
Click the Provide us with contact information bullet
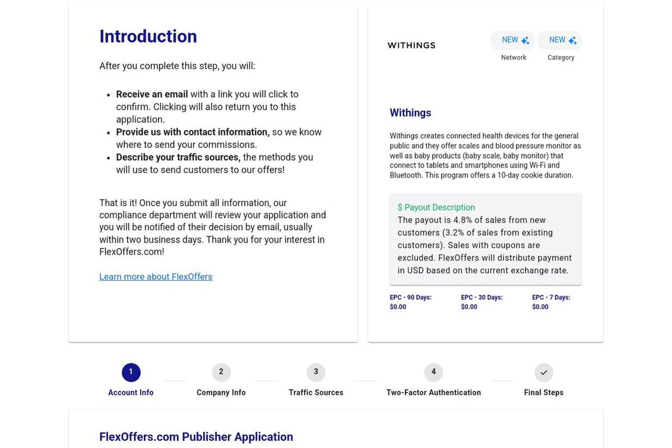219,138
